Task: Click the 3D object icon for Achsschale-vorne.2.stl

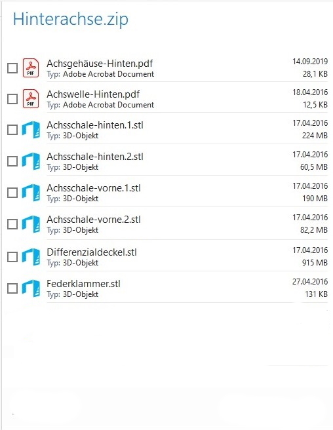Action: (31, 224)
